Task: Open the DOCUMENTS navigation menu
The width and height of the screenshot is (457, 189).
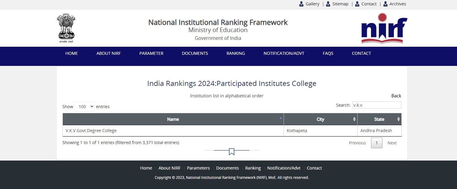Action: 195,53
